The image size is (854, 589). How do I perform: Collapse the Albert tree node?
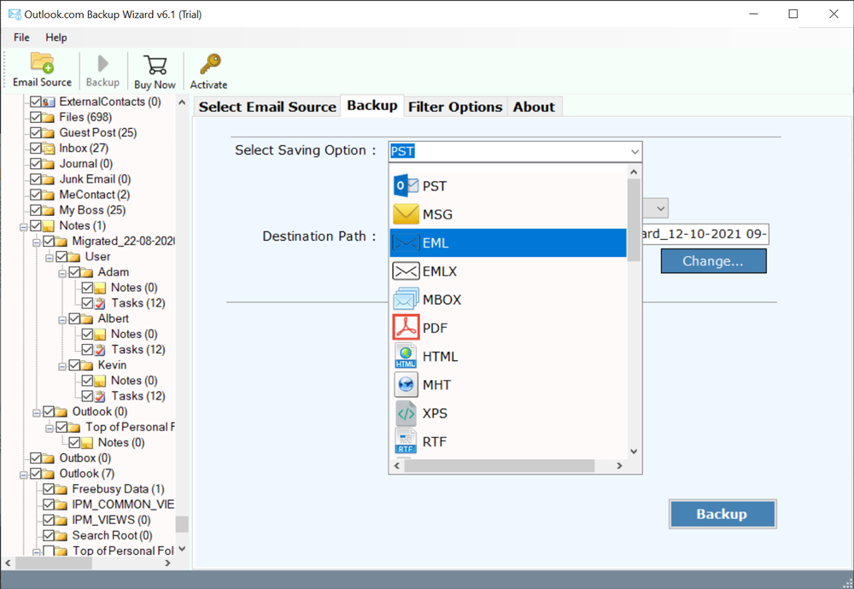pos(62,320)
